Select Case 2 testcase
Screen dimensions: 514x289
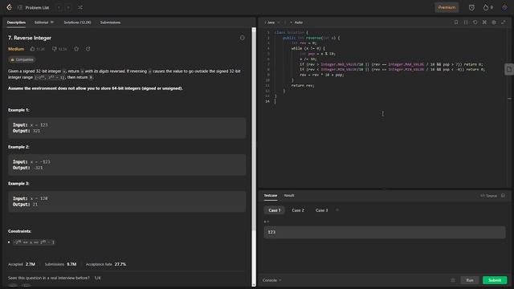298,210
